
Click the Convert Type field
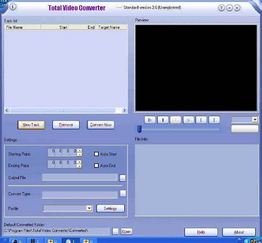click(80, 195)
